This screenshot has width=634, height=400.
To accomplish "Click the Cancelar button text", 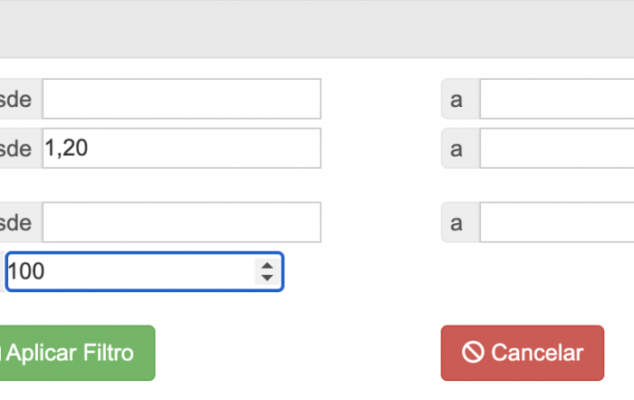I will (537, 353).
